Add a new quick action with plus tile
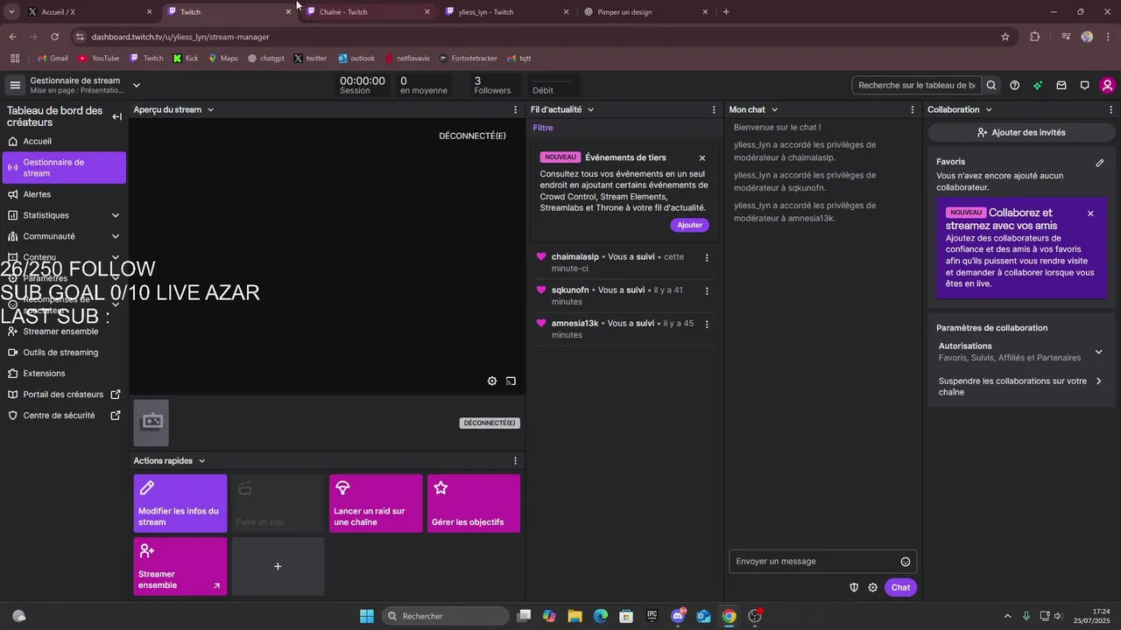Image resolution: width=1121 pixels, height=630 pixels. point(278,566)
